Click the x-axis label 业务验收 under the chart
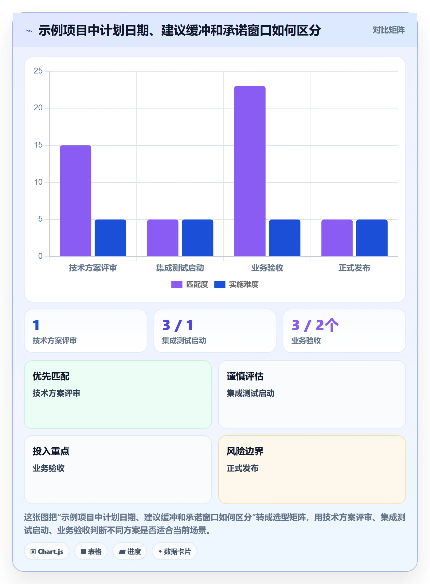This screenshot has height=584, width=430. tap(267, 268)
